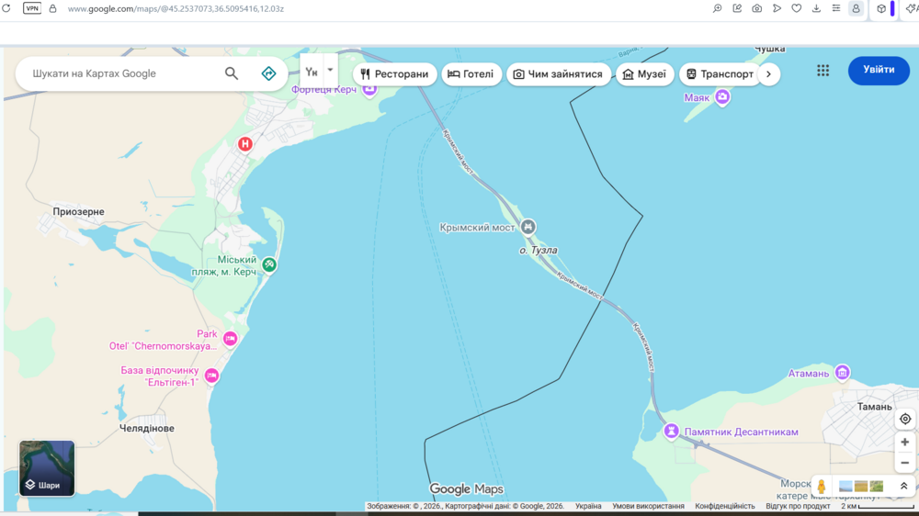
Task: Click the База відпочинку Ельтіген-1 hotel pin
Action: click(211, 376)
